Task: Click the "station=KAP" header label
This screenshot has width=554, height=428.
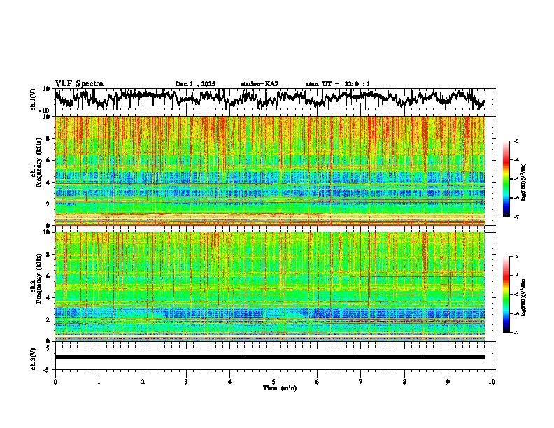Action: [x=260, y=84]
